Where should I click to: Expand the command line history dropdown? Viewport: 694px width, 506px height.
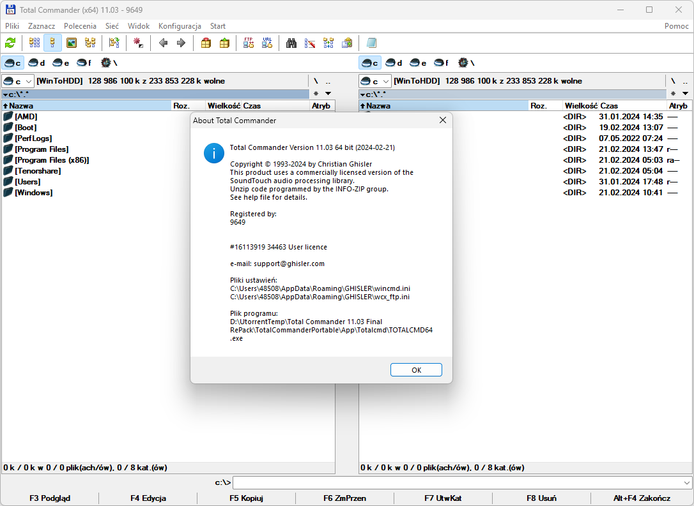tap(687, 482)
